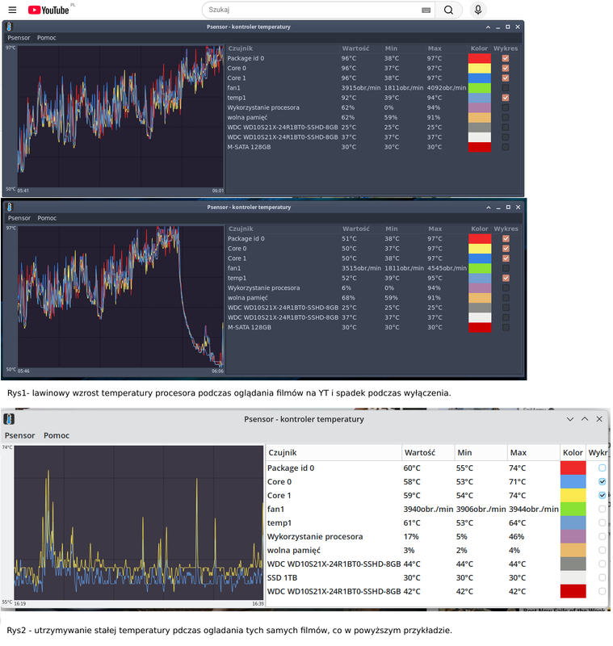Enable fan1 graph checkbox in top window
Viewport: 613px width, 646px height.
[506, 88]
